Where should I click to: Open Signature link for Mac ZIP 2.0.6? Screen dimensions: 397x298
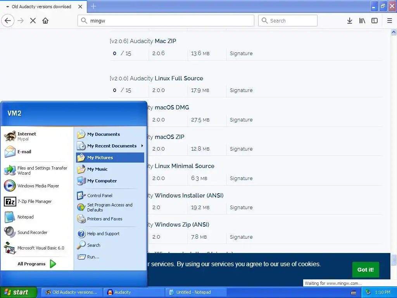(241, 54)
